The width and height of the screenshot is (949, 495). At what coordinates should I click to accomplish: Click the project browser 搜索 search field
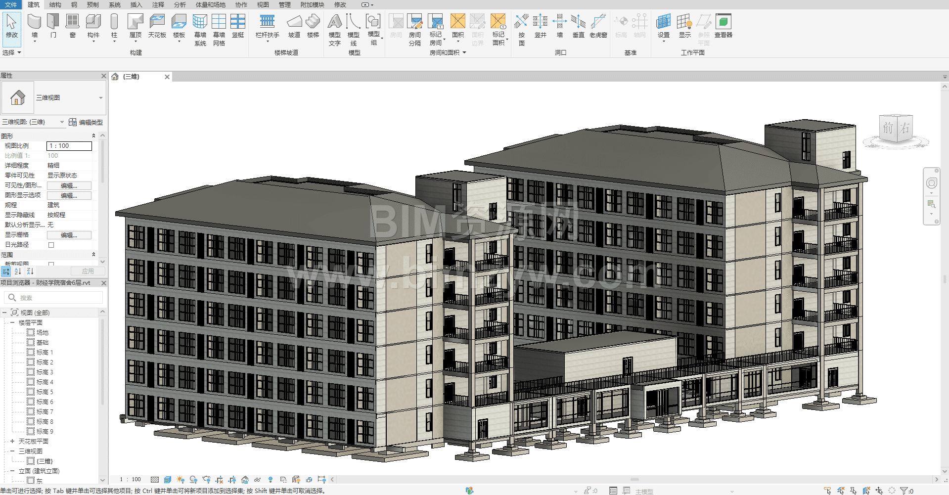[53, 298]
